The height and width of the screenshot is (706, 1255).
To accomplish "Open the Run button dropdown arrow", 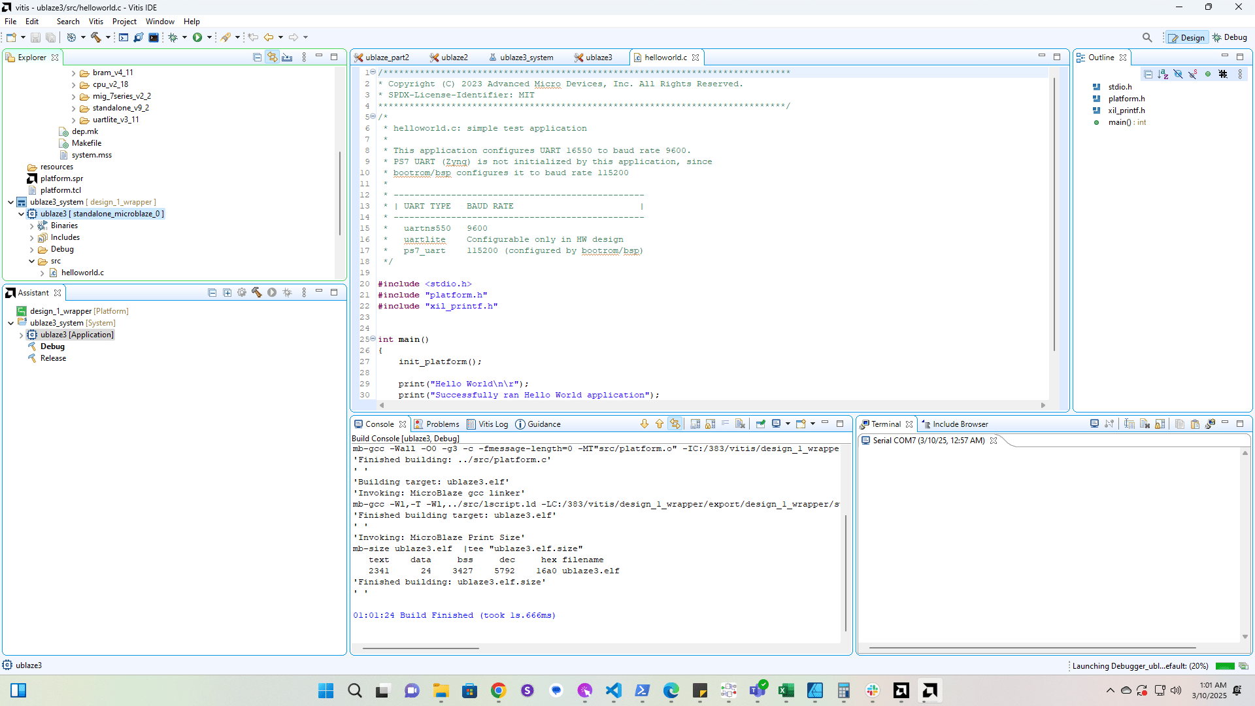I will [209, 37].
